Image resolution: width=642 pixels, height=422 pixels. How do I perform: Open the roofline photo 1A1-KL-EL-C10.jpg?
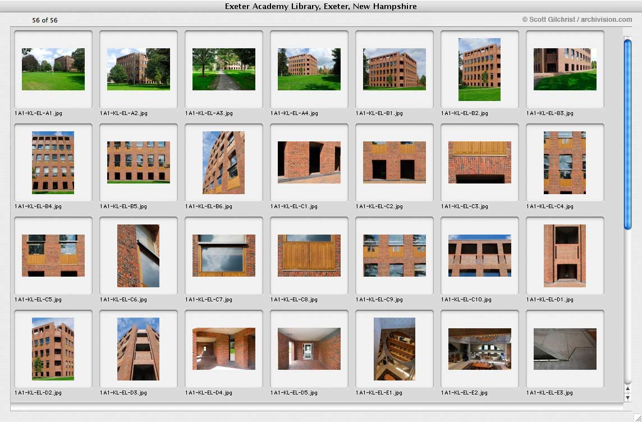click(x=479, y=255)
